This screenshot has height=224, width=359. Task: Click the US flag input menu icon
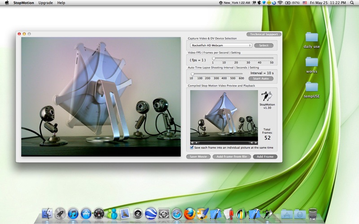click(x=305, y=3)
